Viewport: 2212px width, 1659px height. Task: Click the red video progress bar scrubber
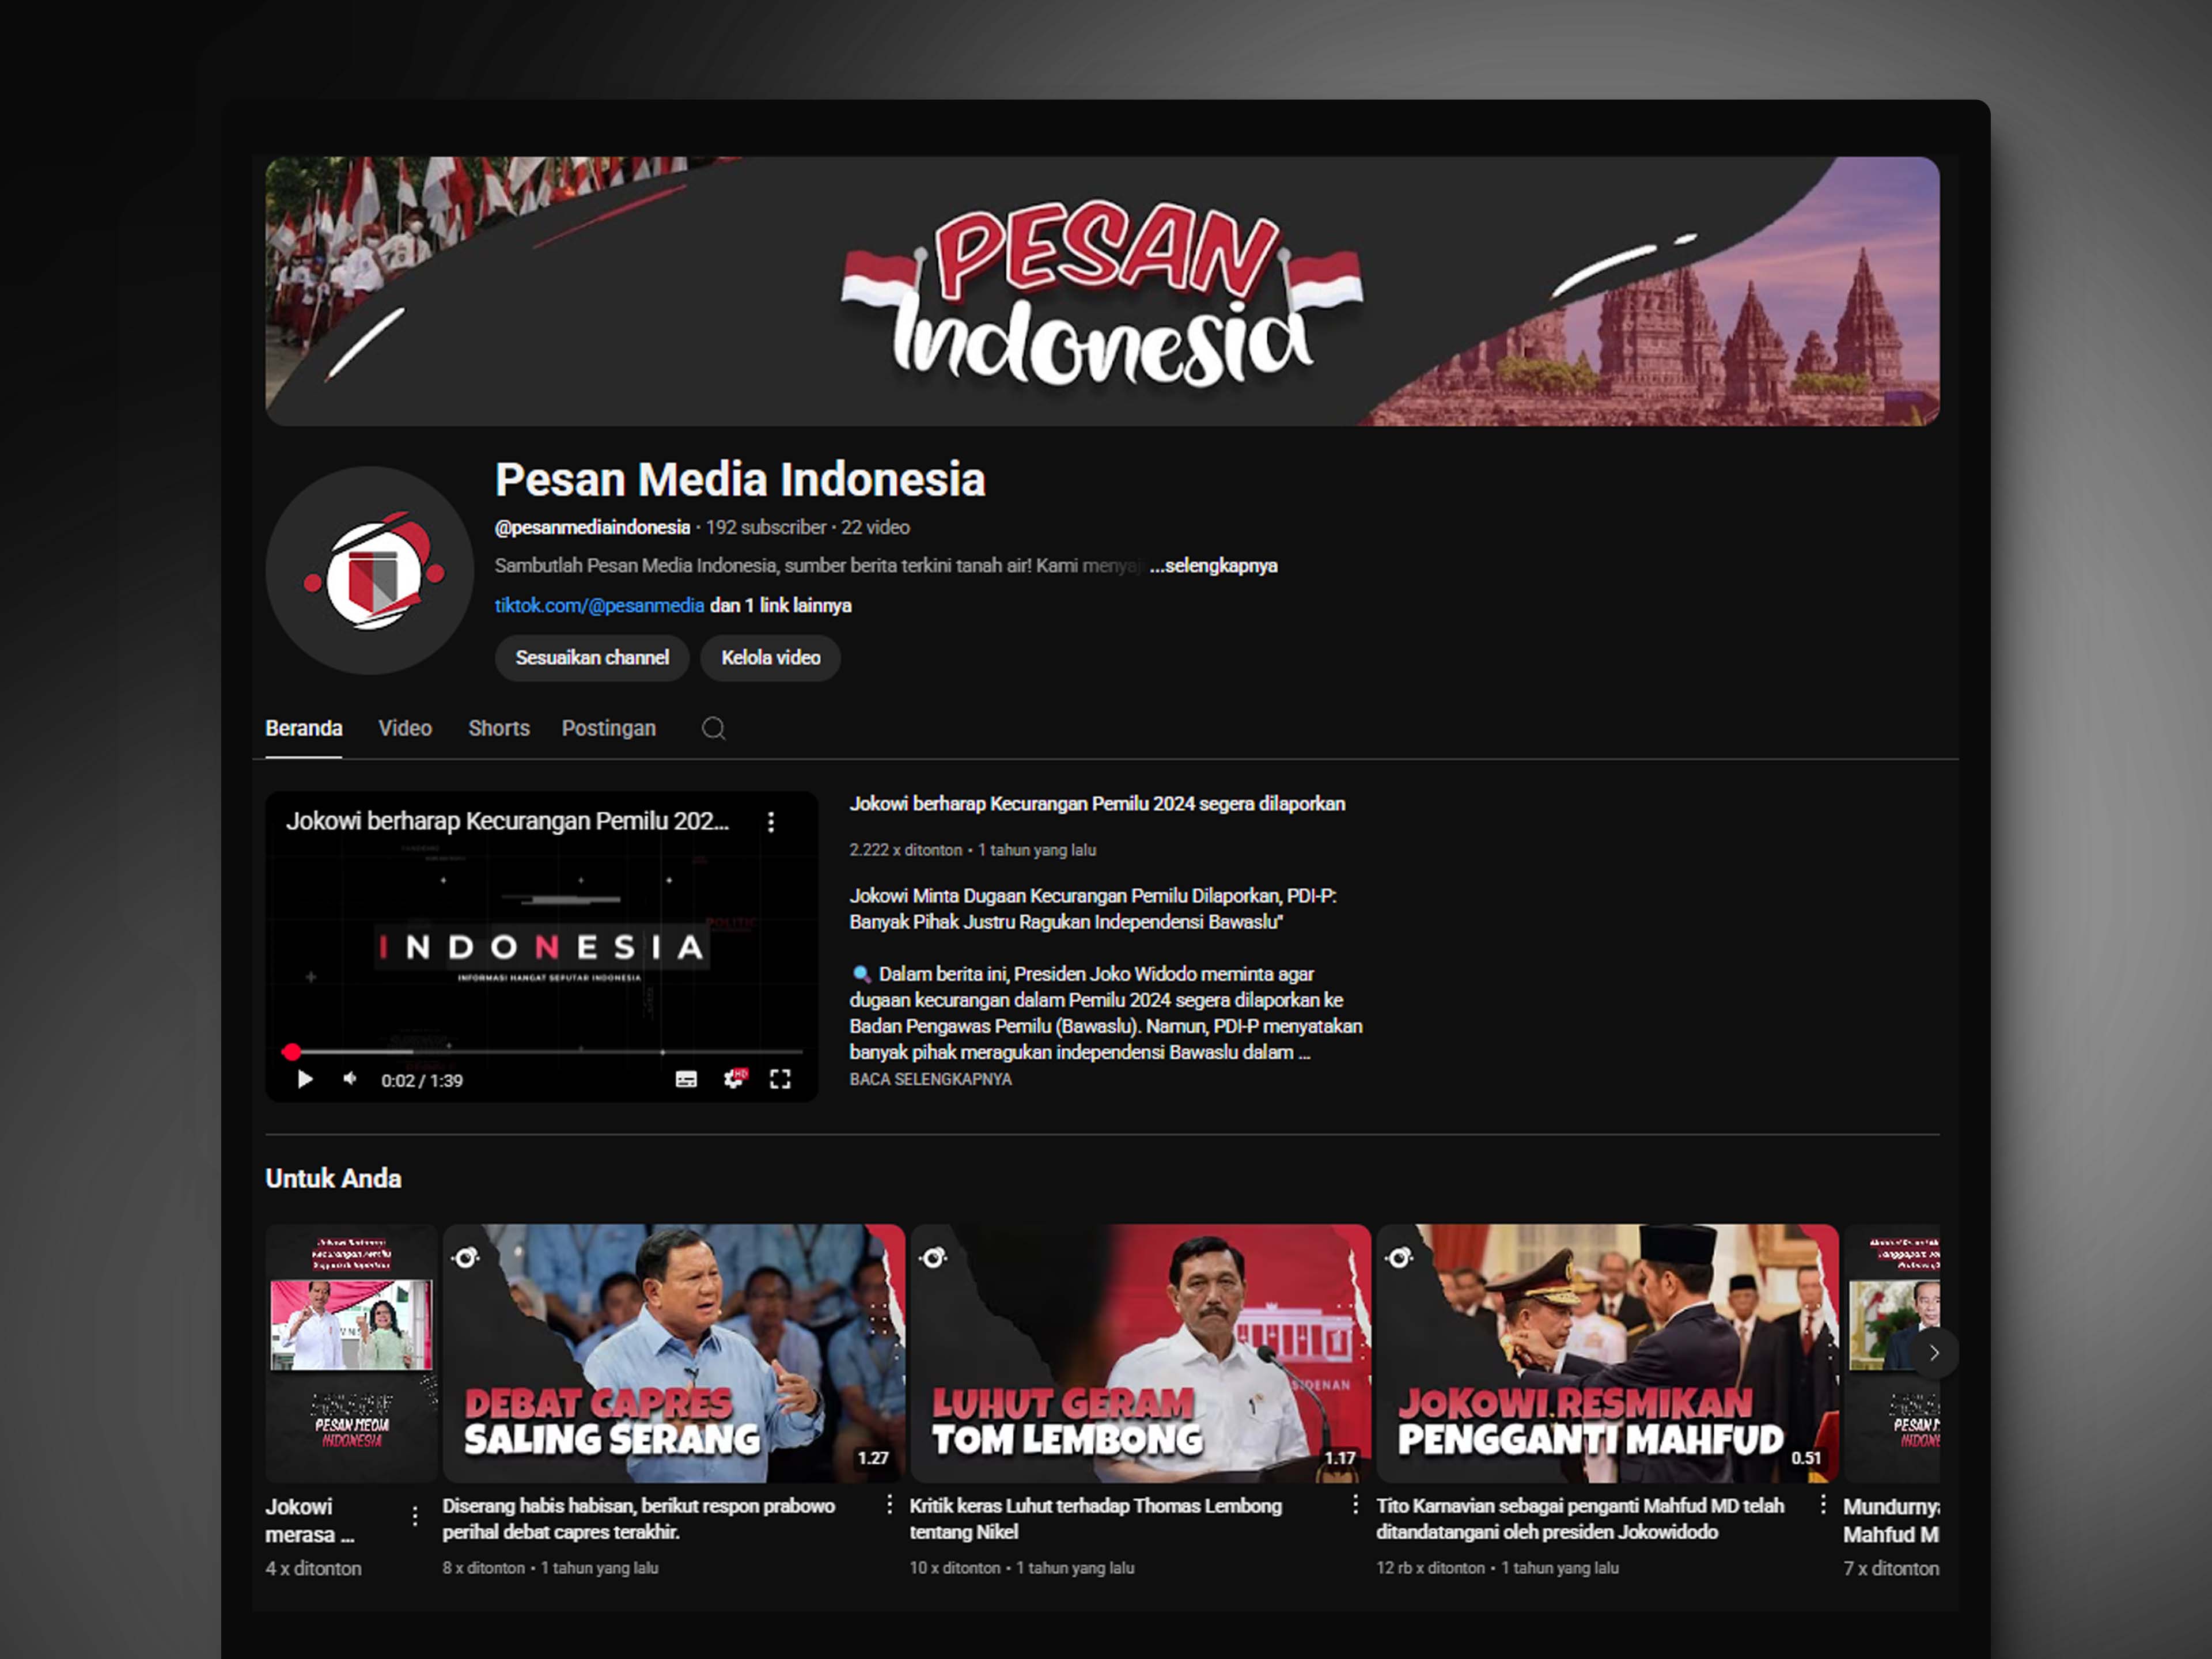pos(291,1052)
